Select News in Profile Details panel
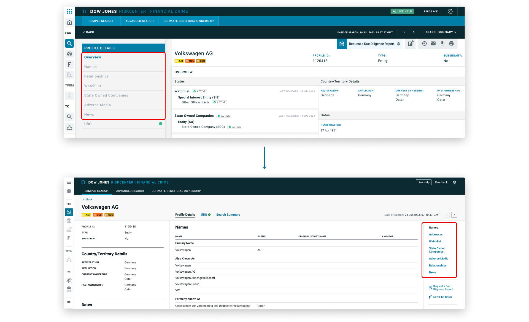 coord(123,114)
